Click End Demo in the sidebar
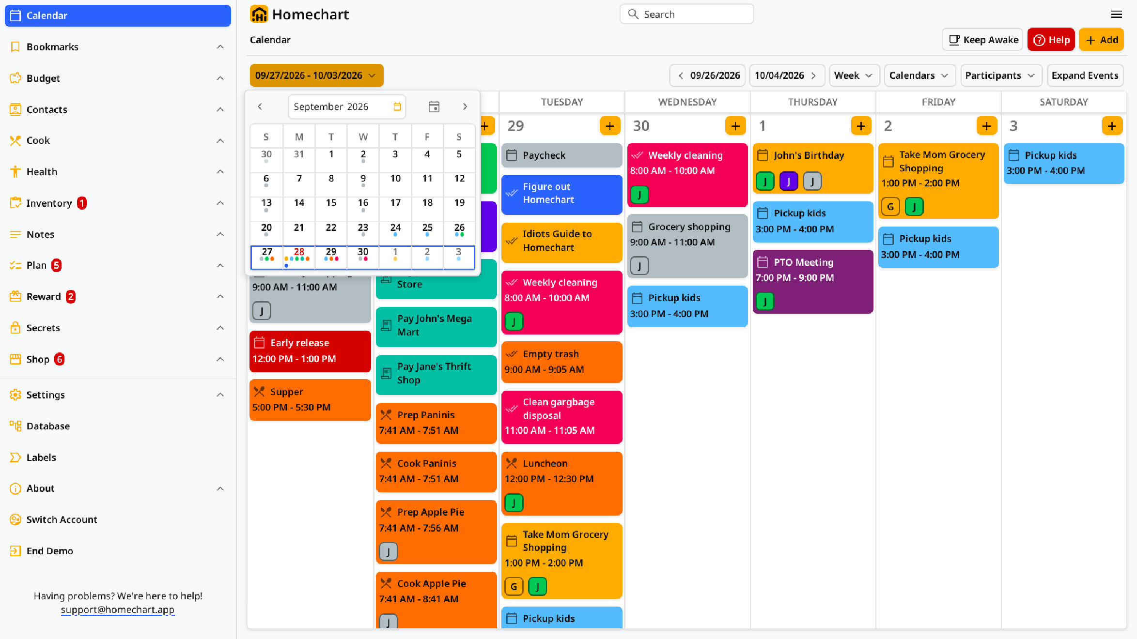1137x639 pixels. [118, 551]
